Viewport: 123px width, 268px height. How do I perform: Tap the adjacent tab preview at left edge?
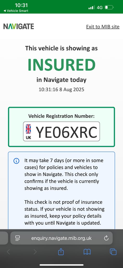(4, 238)
